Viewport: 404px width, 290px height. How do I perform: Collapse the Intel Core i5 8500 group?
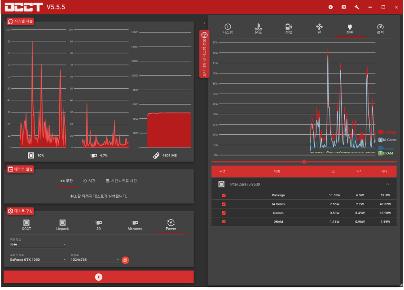[387, 184]
